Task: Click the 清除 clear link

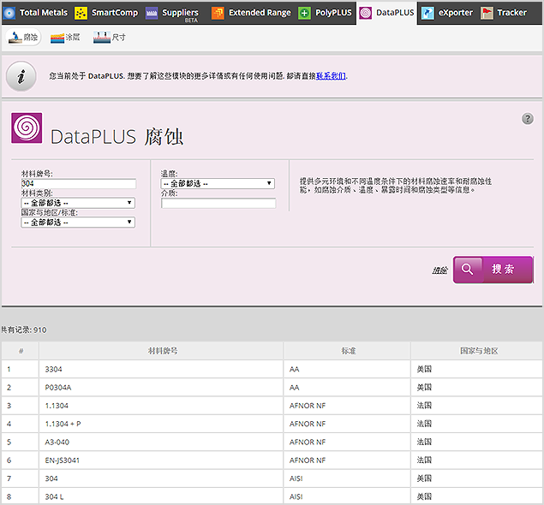Action: 439,270
